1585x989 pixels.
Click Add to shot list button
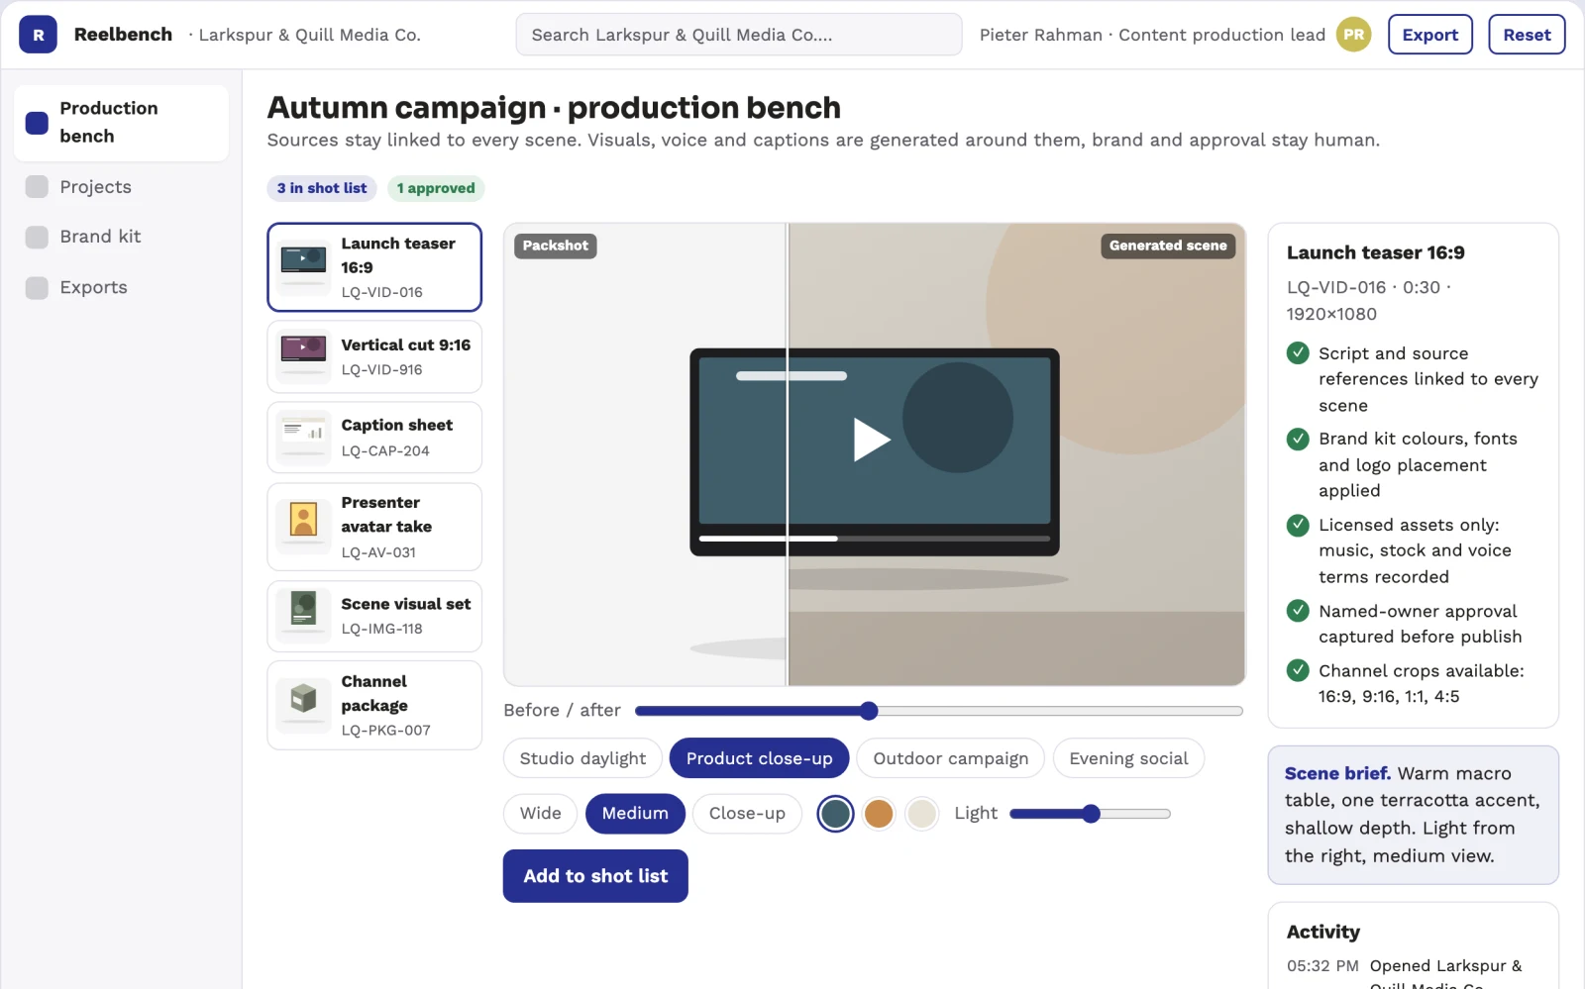point(595,876)
